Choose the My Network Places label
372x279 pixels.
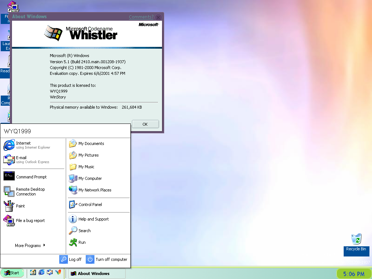pos(95,190)
